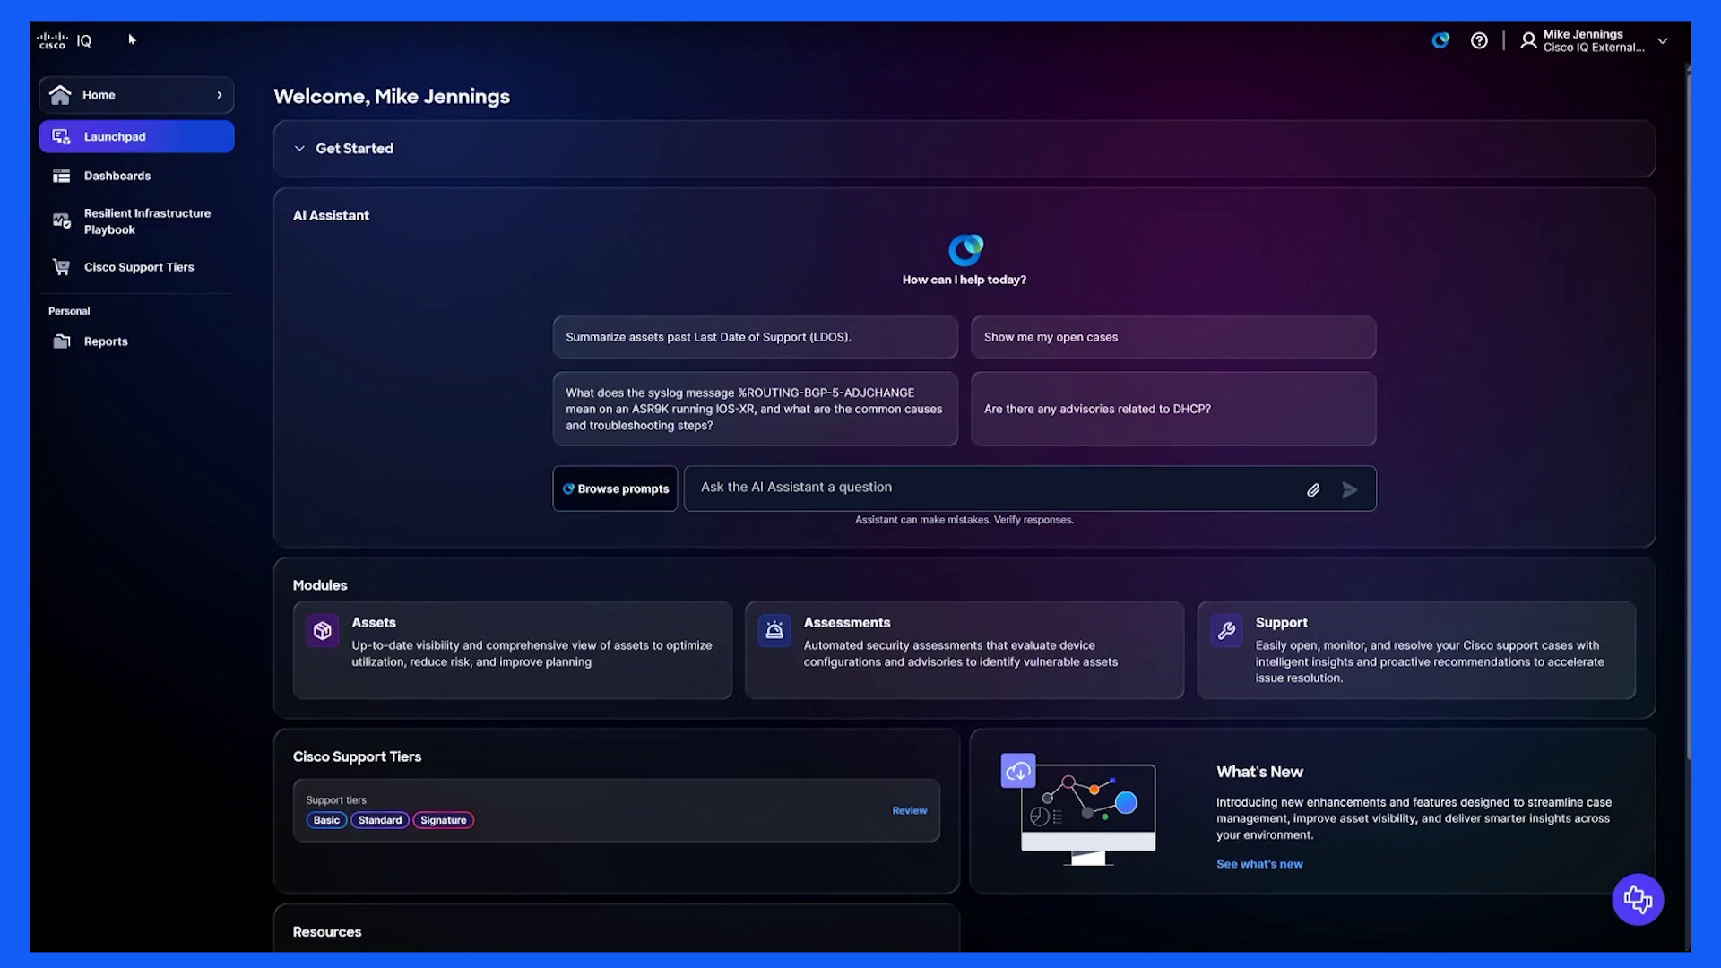Viewport: 1721px width, 968px height.
Task: Click the Browse prompts button
Action: tap(615, 488)
